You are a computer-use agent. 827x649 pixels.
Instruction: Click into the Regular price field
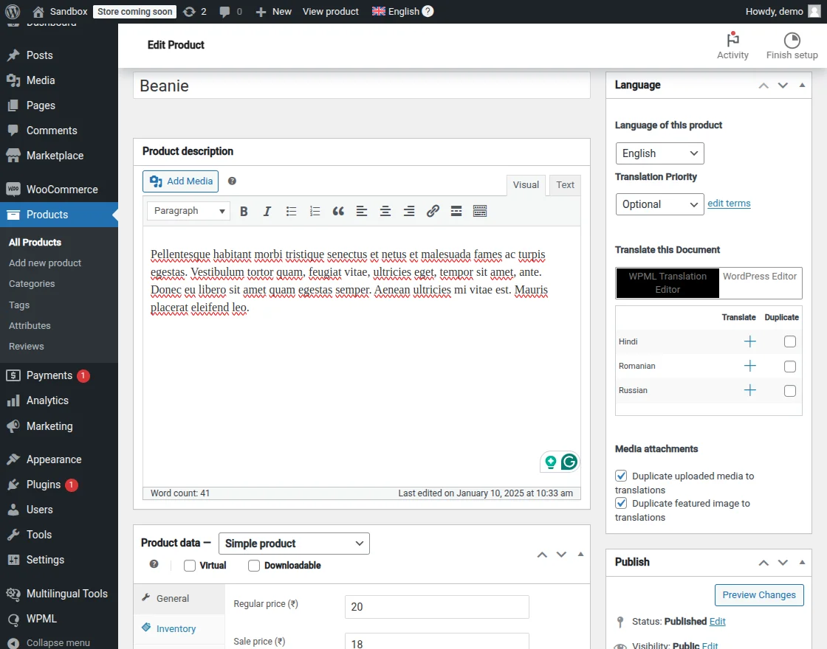coord(436,607)
